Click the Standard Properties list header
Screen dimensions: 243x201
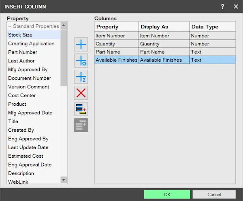[34, 26]
